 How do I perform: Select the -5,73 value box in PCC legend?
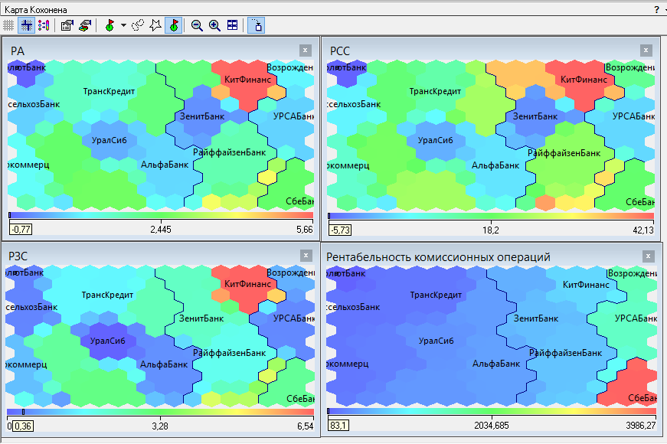pyautogui.click(x=340, y=230)
